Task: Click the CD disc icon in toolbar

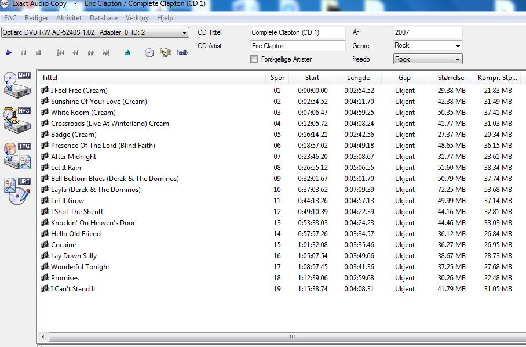Action: [149, 53]
